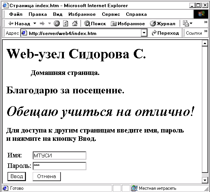Maximize the Internet Explorer window
Screen dimensions: 210x192
pyautogui.click(x=198, y=5)
